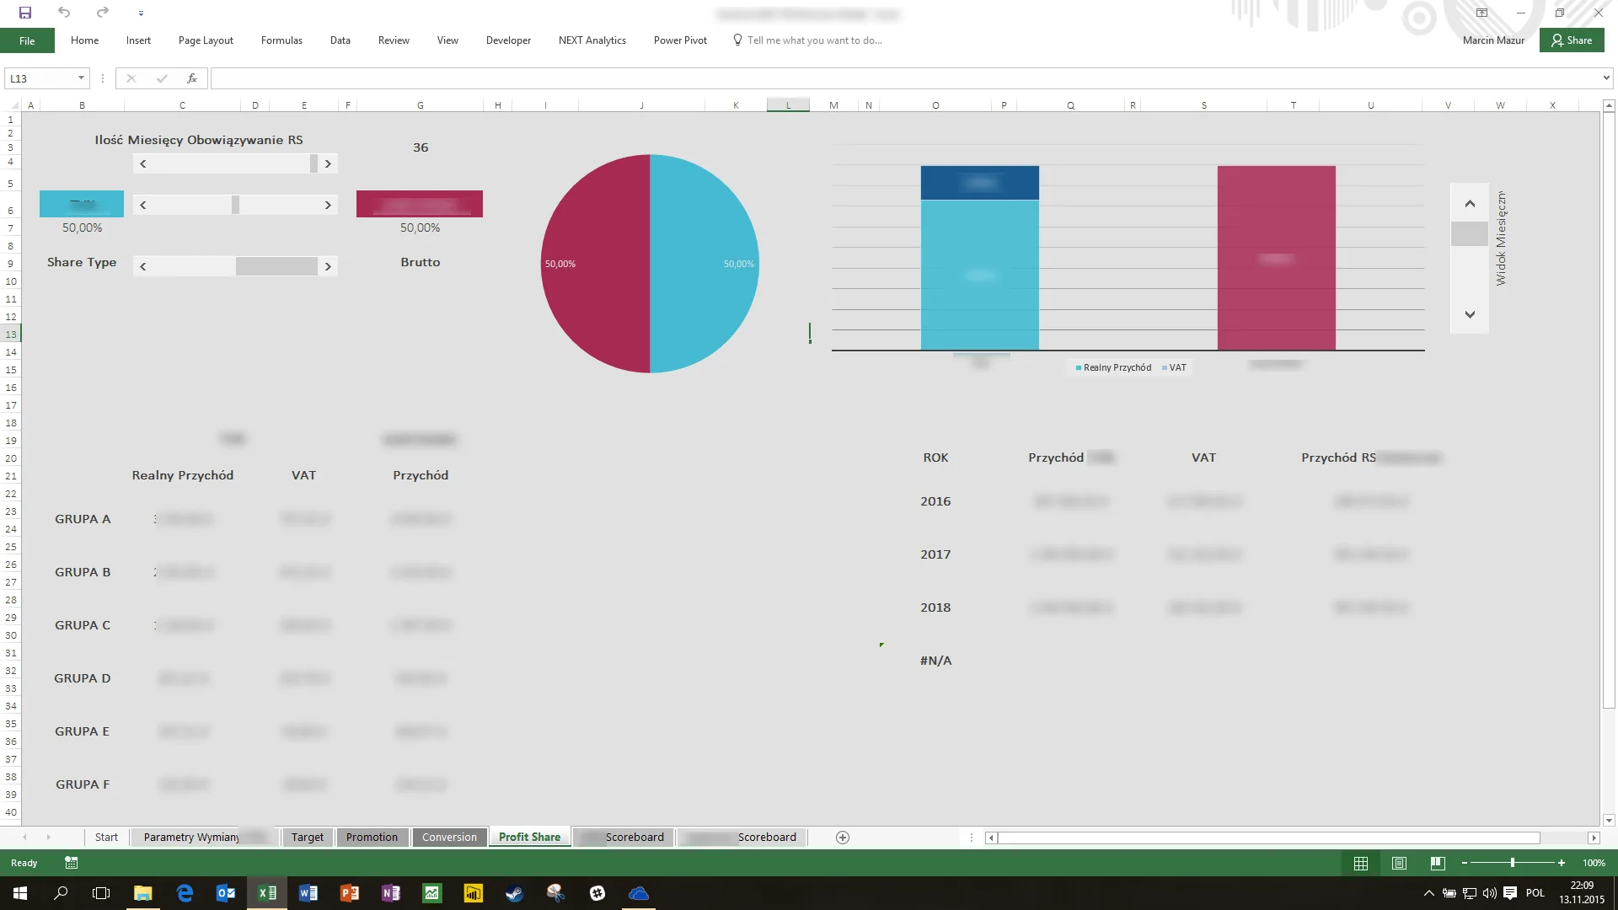The image size is (1618, 910).
Task: Open the Formulas ribbon tab
Action: click(x=281, y=40)
